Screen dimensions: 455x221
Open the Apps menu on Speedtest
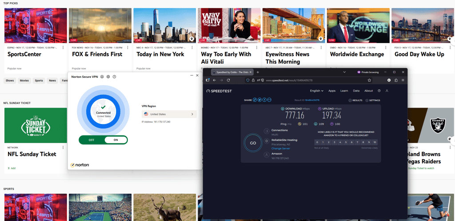332,91
